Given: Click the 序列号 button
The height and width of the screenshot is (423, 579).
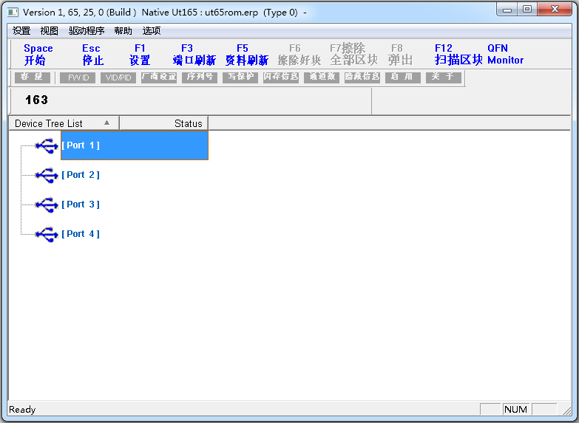Looking at the screenshot, I should 200,77.
